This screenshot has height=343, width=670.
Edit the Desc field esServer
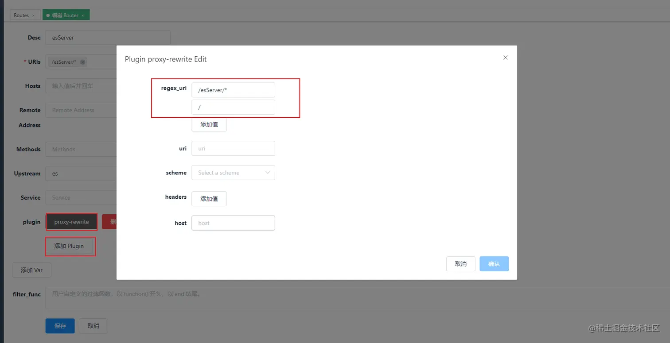click(x=108, y=38)
